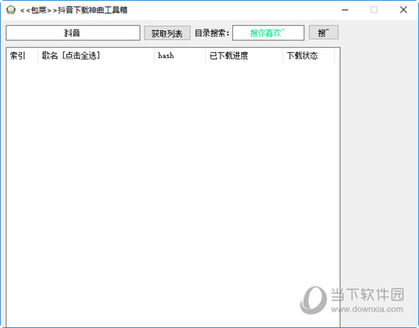Click the app icon in title bar
This screenshot has width=419, height=328.
pyautogui.click(x=11, y=10)
